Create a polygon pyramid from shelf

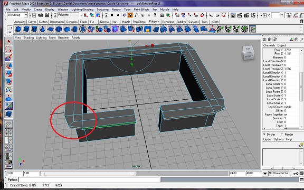coord(66,29)
